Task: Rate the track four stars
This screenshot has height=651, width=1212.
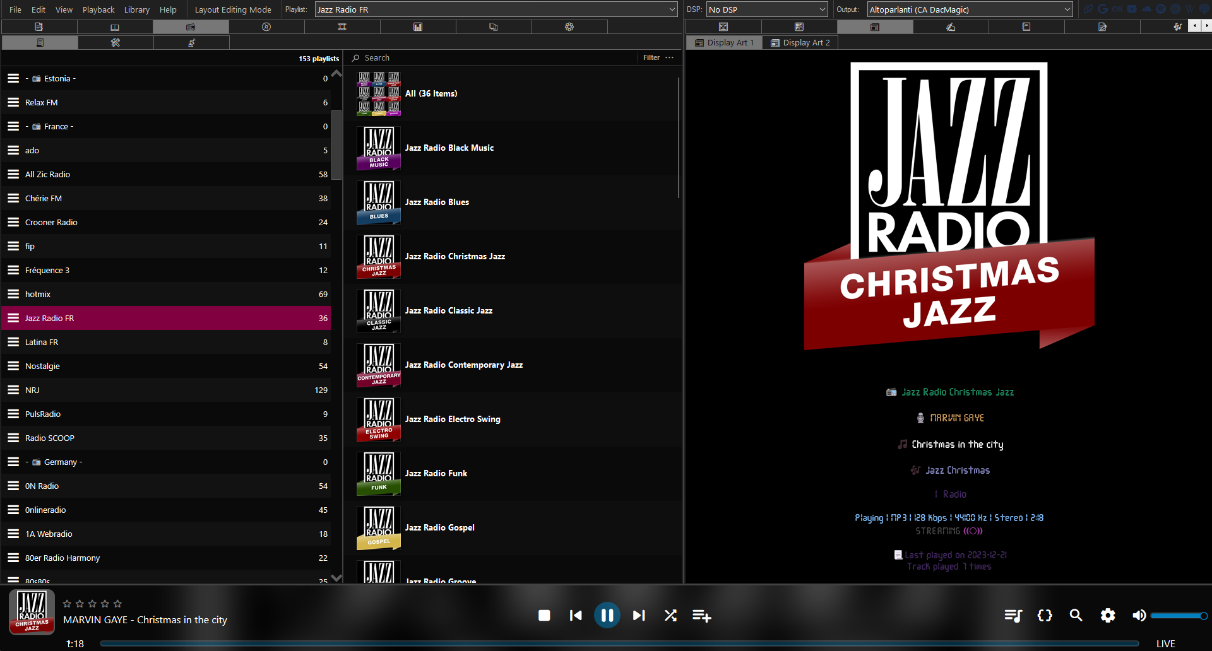Action: point(105,604)
